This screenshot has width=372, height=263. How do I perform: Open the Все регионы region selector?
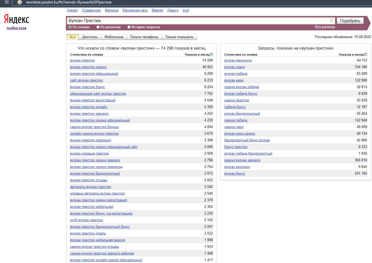[325, 27]
